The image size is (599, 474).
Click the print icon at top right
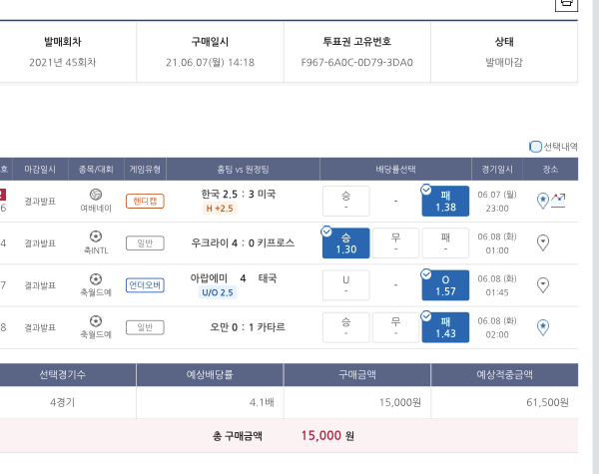565,4
